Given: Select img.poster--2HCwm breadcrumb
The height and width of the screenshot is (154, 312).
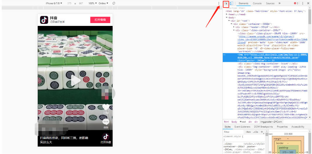Looking at the screenshot, I should (x=270, y=122).
